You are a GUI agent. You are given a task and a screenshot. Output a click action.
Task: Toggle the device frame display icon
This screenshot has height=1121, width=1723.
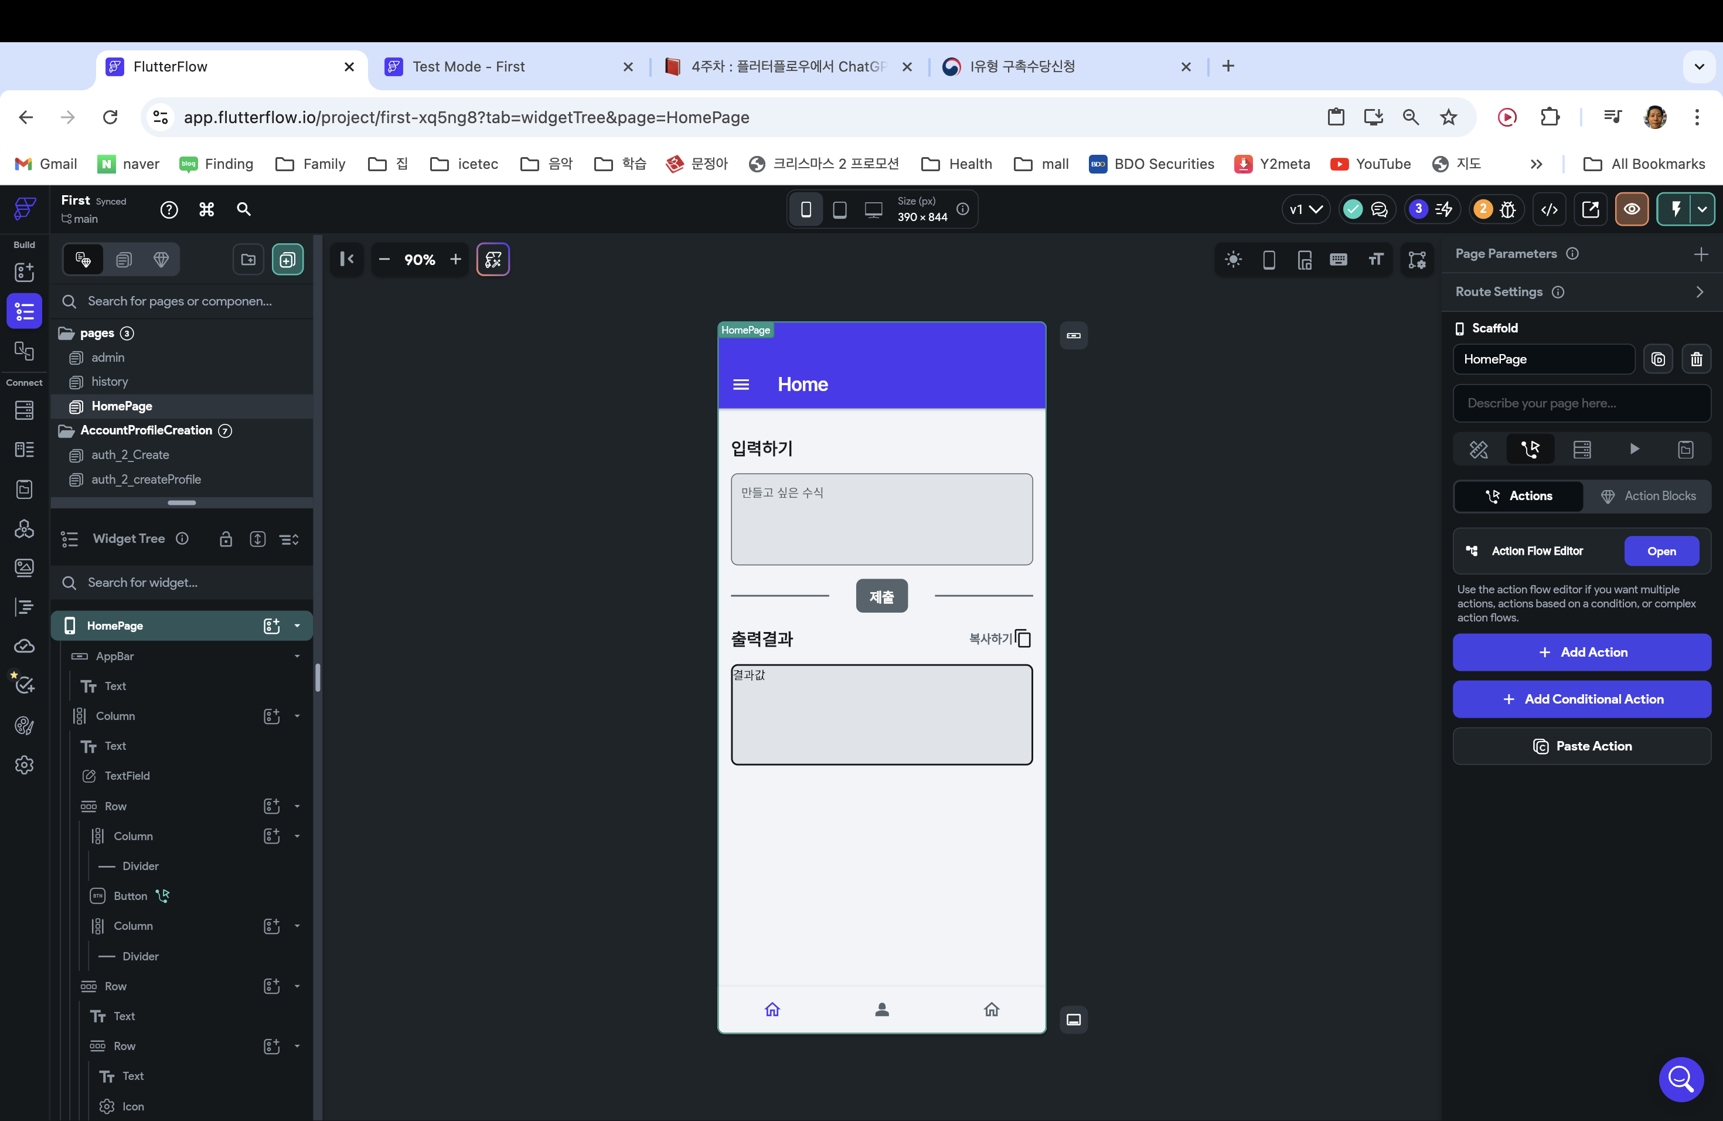point(1269,260)
